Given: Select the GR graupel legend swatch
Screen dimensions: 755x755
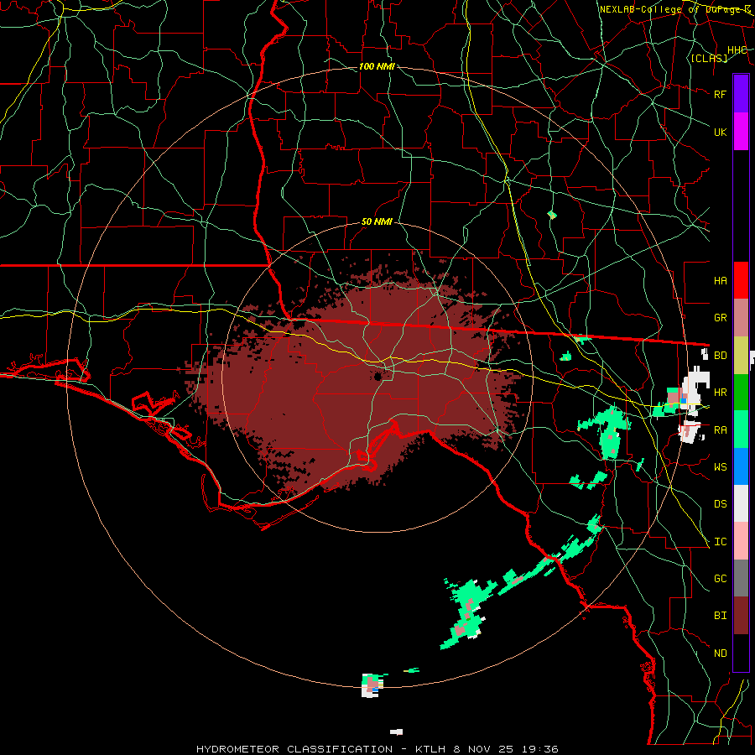Looking at the screenshot, I should click(741, 318).
